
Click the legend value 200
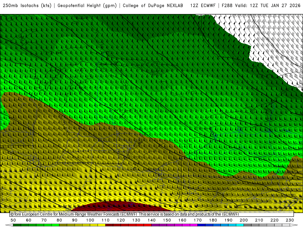click(244, 220)
